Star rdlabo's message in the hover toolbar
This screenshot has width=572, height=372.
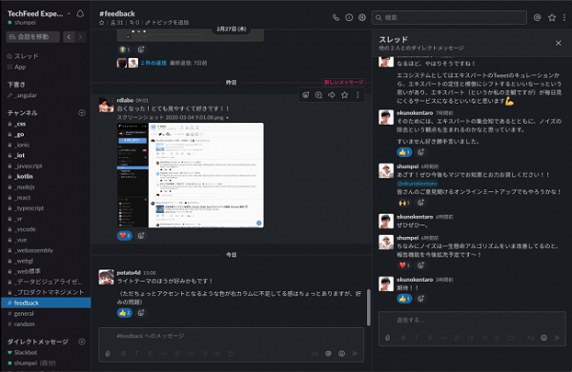pyautogui.click(x=345, y=95)
